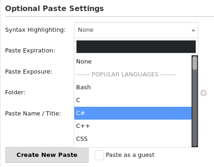Enable the Paste as a guest checkbox

(99, 155)
